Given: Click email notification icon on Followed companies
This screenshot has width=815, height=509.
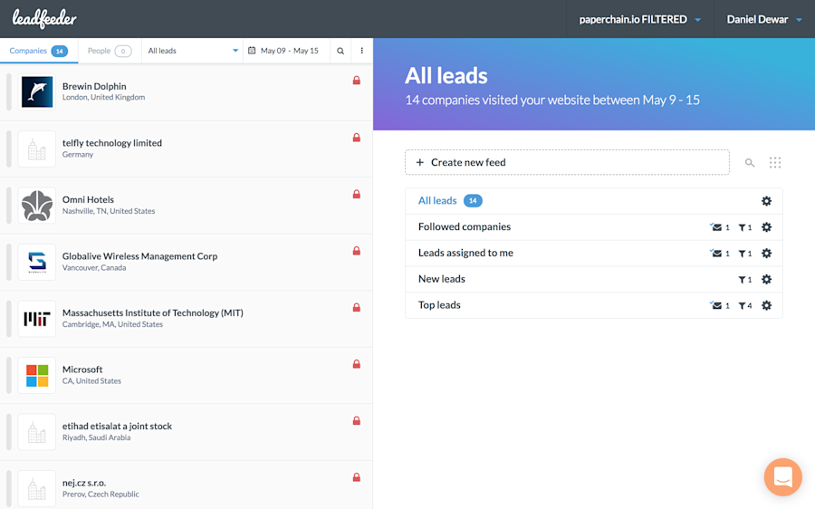Looking at the screenshot, I should (x=717, y=227).
